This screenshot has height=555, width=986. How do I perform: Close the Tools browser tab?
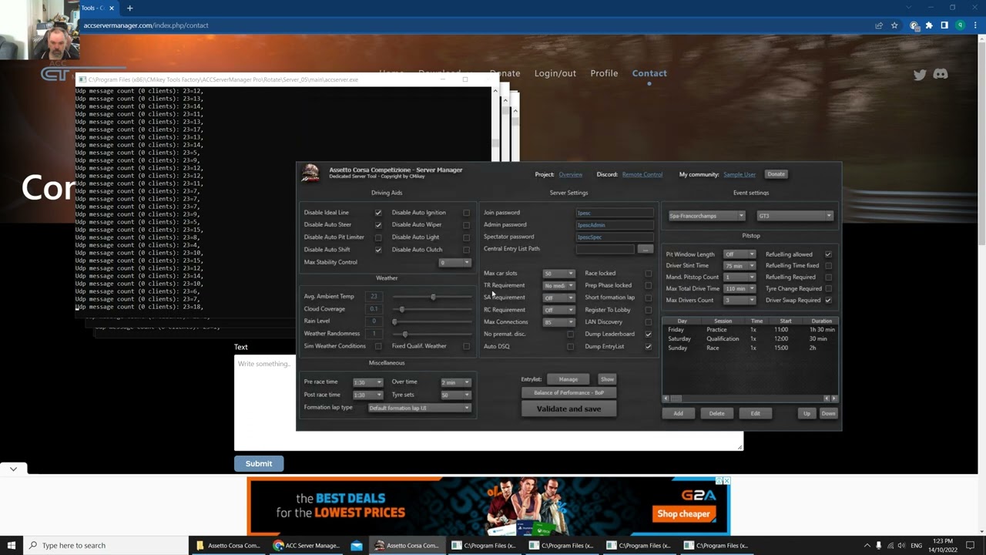[x=112, y=8]
